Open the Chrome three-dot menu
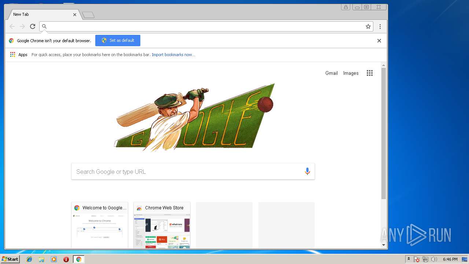Screen dimensions: 469x264 click(380, 26)
